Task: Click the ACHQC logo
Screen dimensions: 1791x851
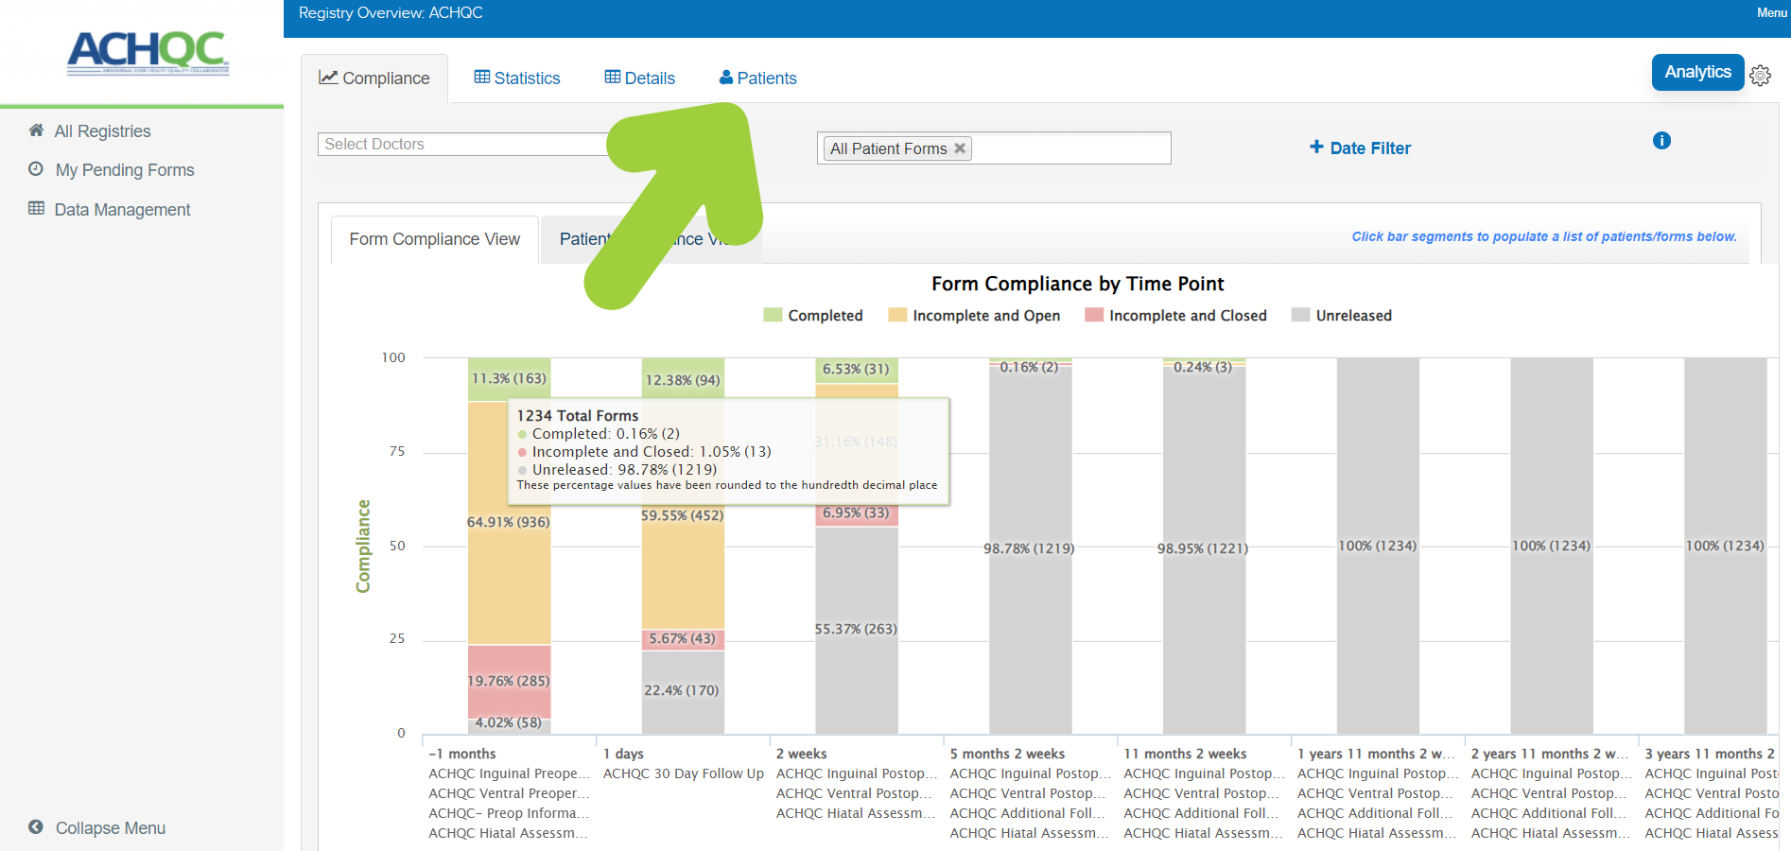Action: [148, 52]
